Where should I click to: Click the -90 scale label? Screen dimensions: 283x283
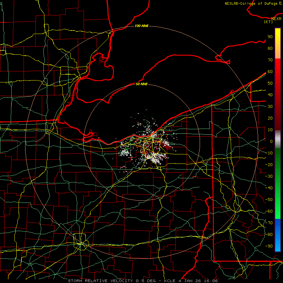(x=269, y=246)
